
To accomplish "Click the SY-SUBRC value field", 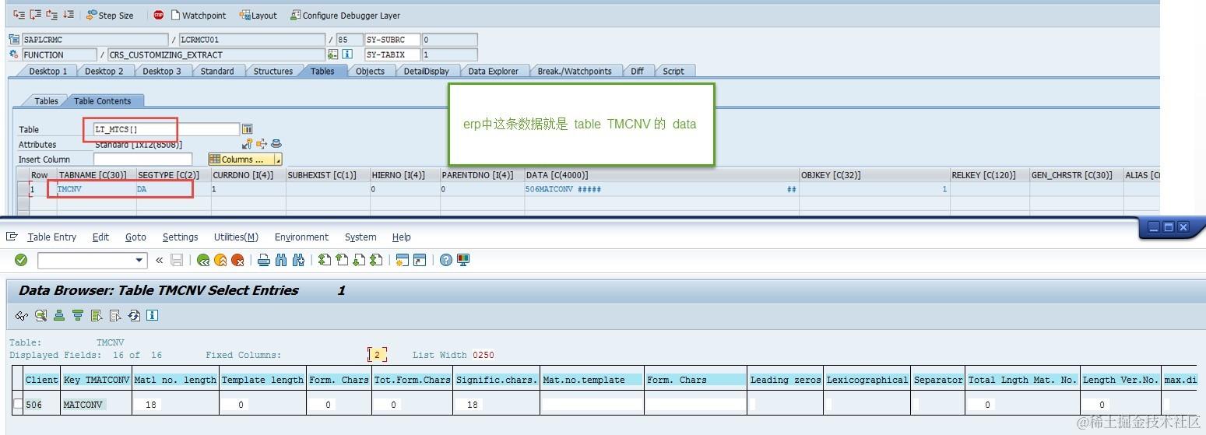I will click(450, 40).
